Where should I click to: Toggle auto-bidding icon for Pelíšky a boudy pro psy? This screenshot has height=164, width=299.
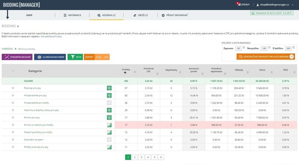point(109,147)
